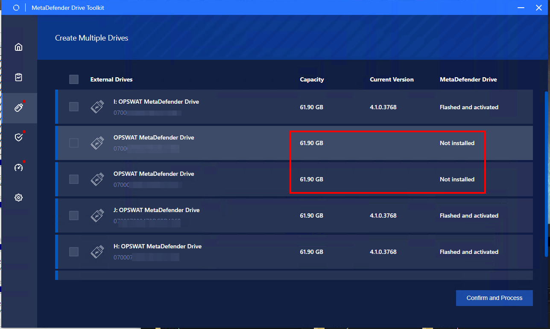Screen dimensions: 550x329
Task: Click the Capacity column header
Action: tap(312, 79)
